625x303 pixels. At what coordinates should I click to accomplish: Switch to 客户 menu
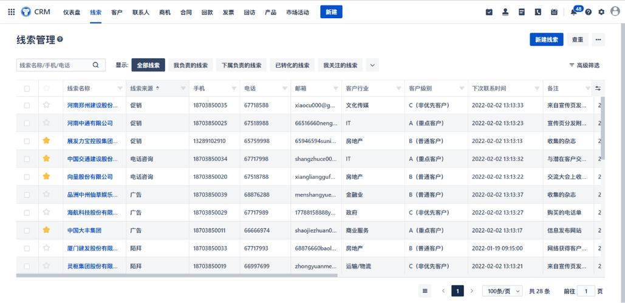(117, 12)
